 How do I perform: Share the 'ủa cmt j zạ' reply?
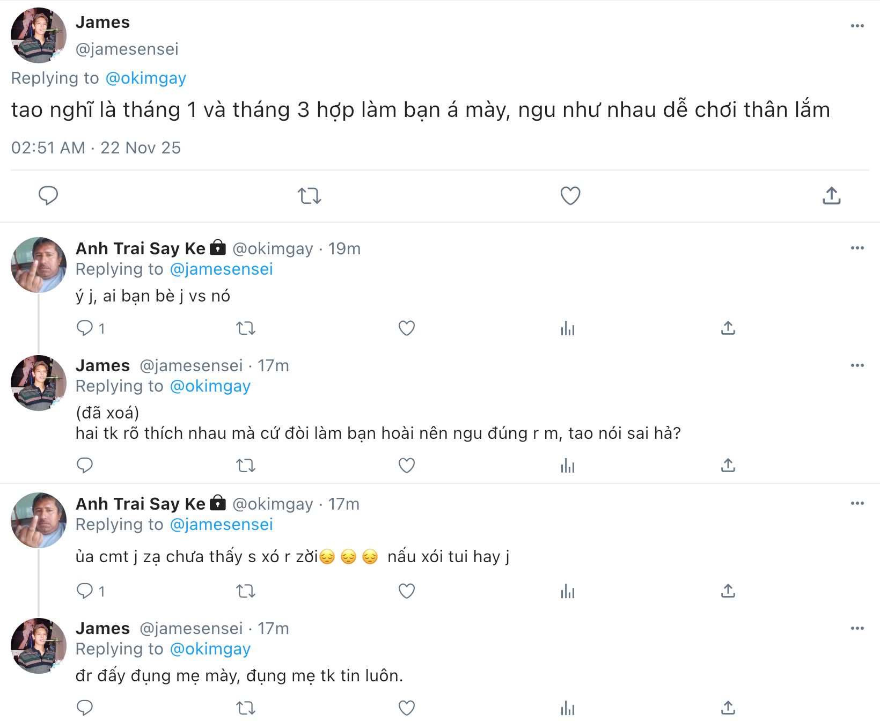(728, 591)
